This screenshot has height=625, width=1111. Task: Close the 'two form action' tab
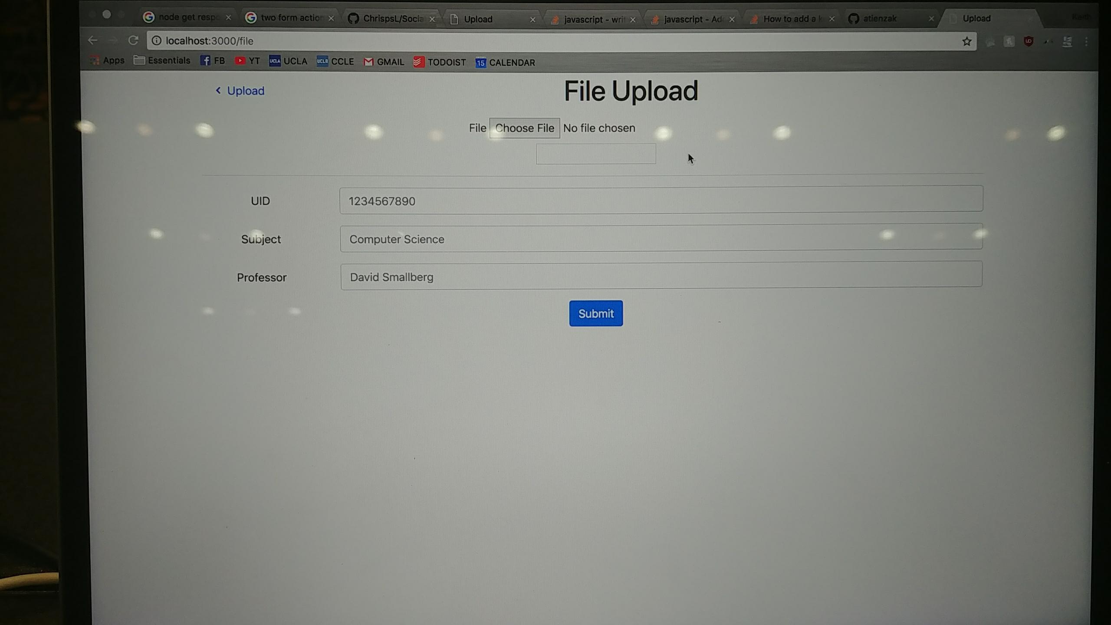(x=331, y=18)
